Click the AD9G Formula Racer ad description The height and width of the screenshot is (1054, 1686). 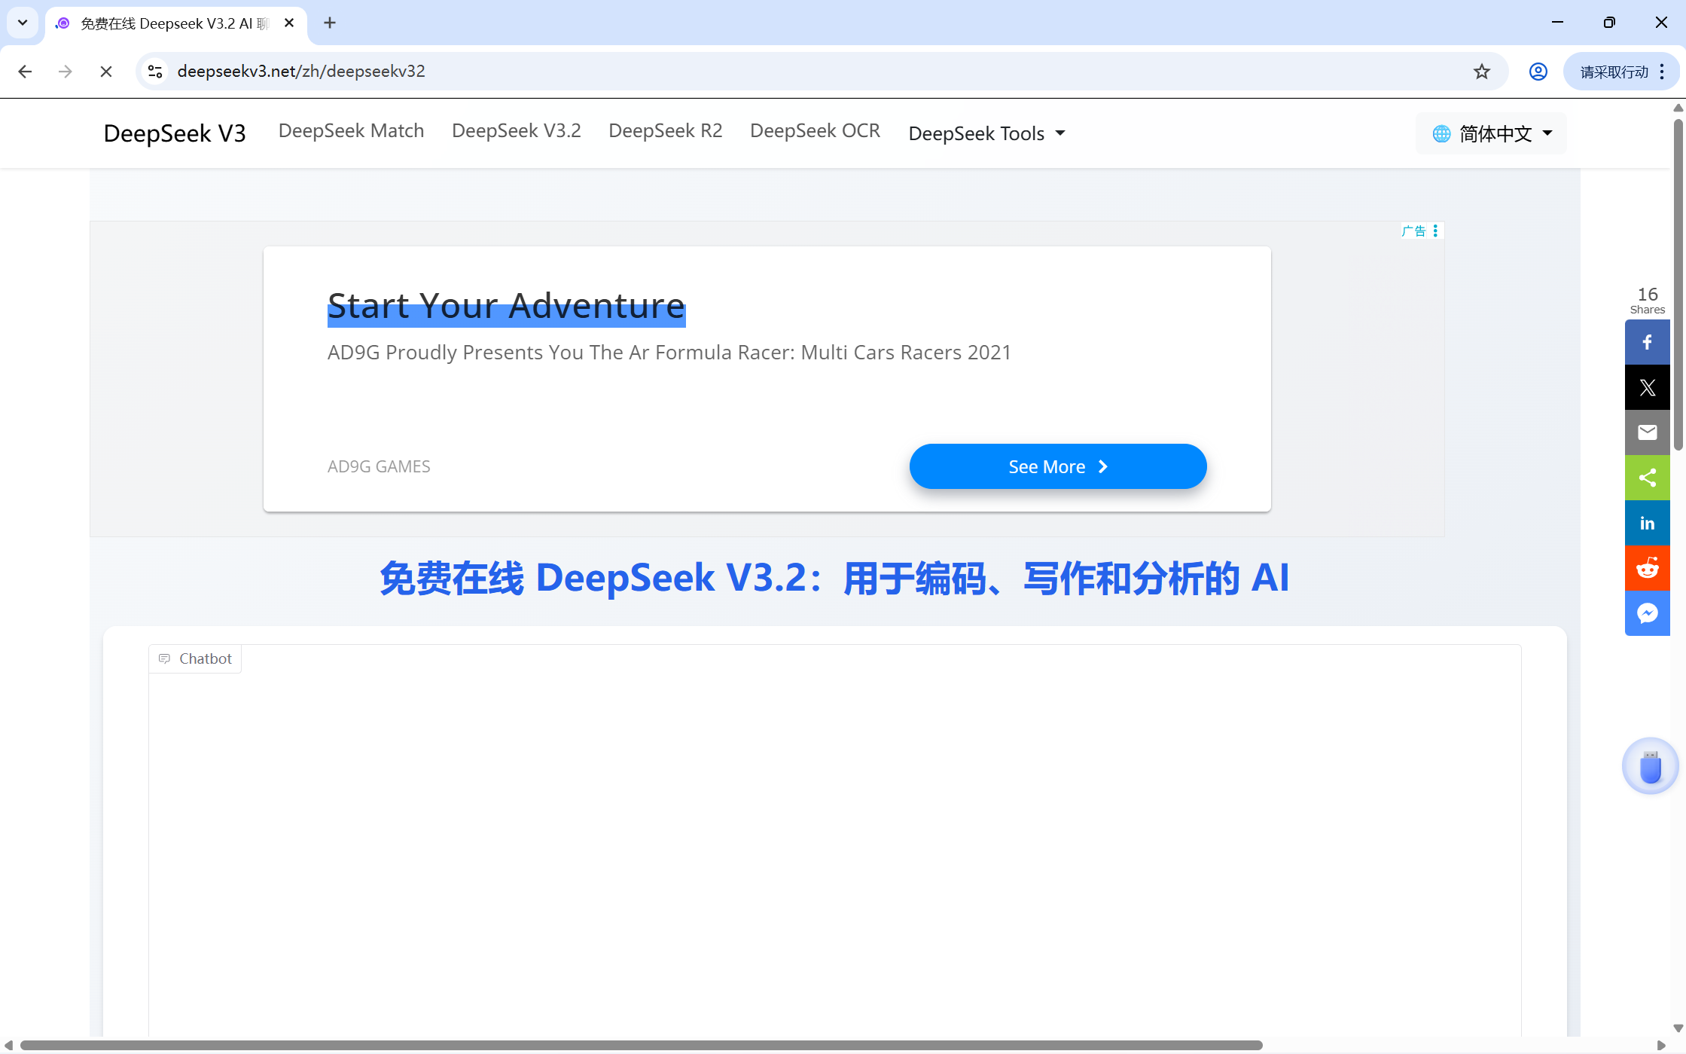pyautogui.click(x=669, y=353)
